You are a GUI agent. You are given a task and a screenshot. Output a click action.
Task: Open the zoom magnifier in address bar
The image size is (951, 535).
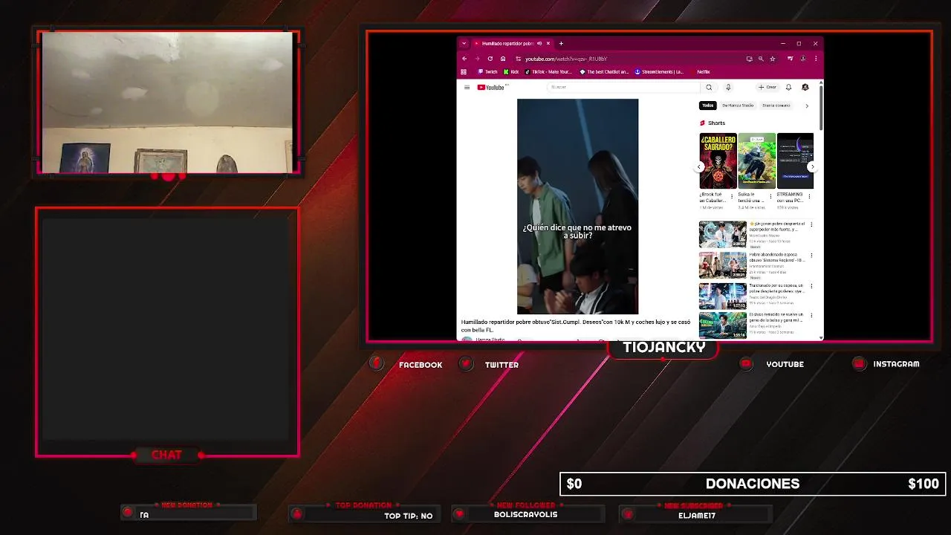pyautogui.click(x=761, y=59)
